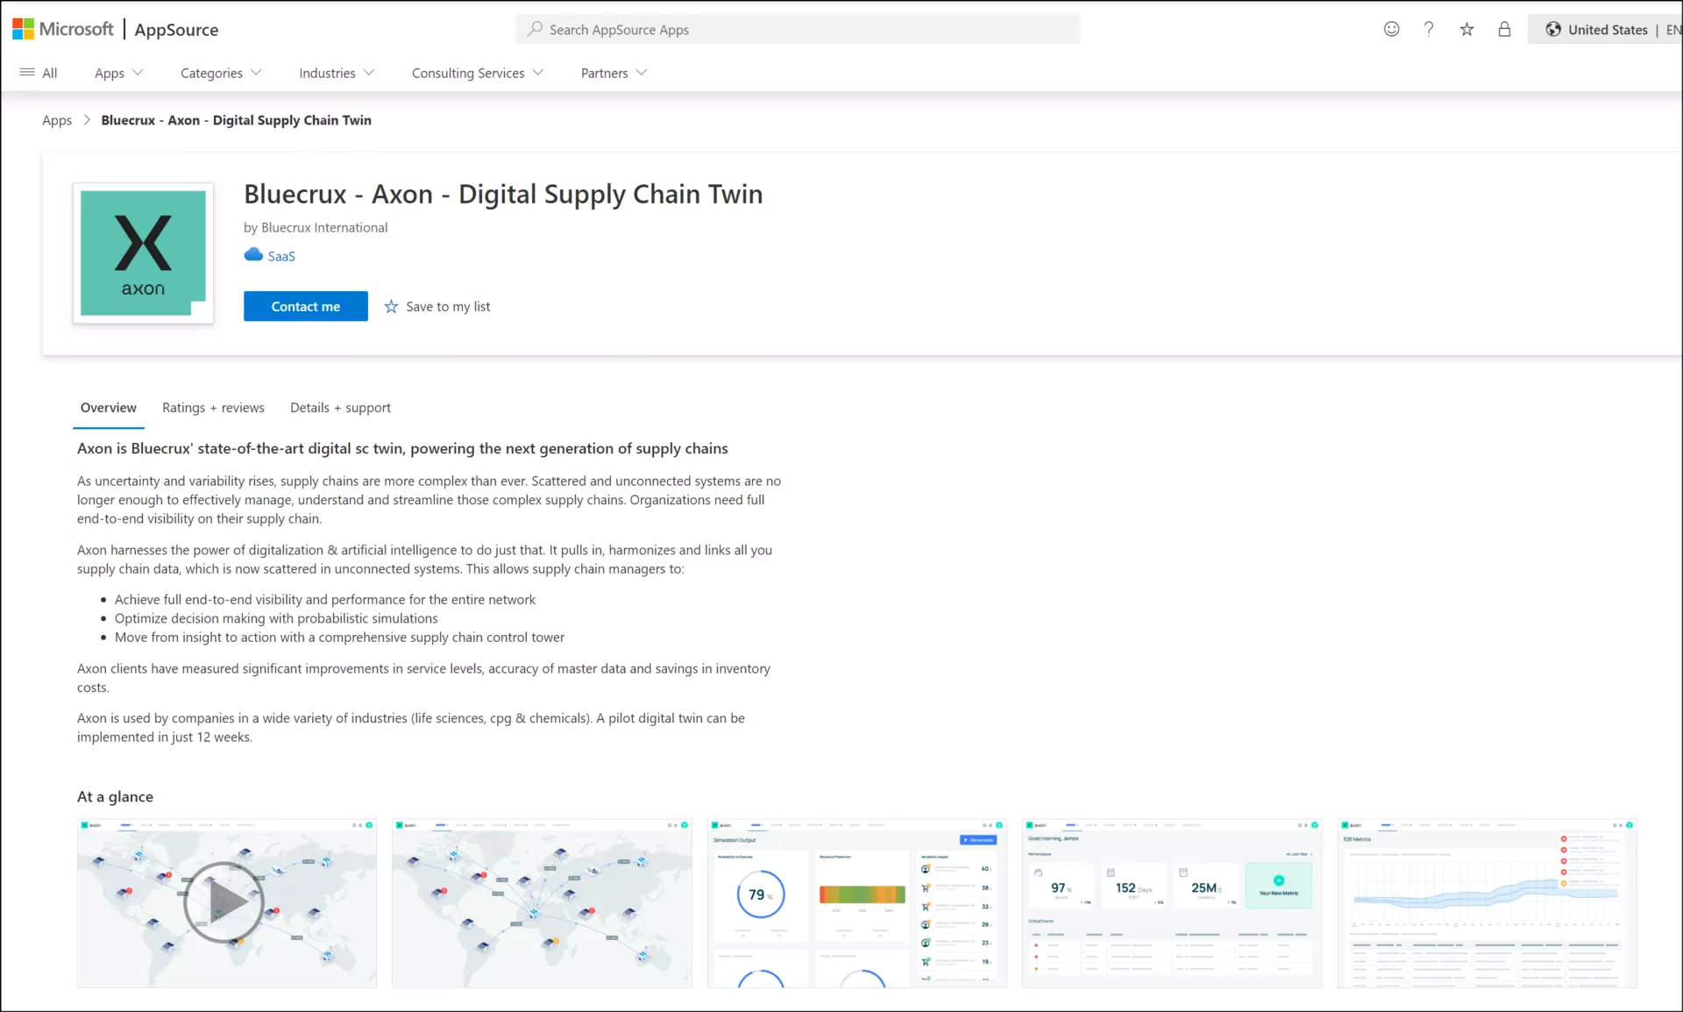Expand the Industries dropdown
The image size is (1683, 1012).
[337, 73]
